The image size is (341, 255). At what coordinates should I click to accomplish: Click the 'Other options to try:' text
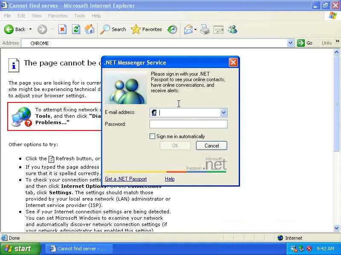click(x=33, y=144)
